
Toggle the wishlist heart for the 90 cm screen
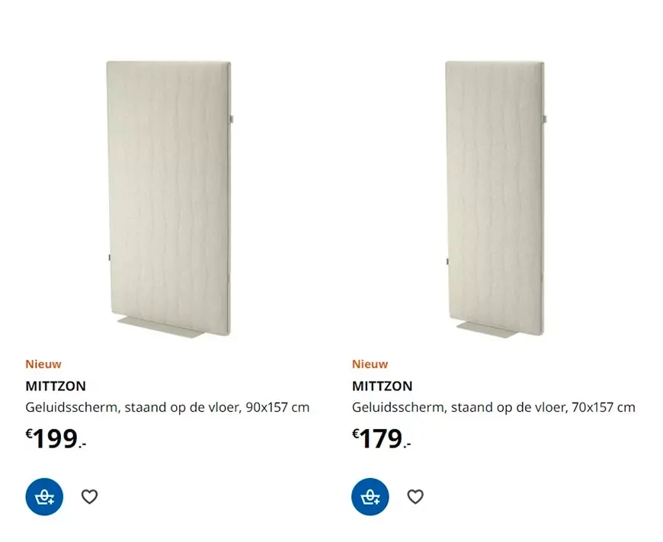pyautogui.click(x=89, y=496)
